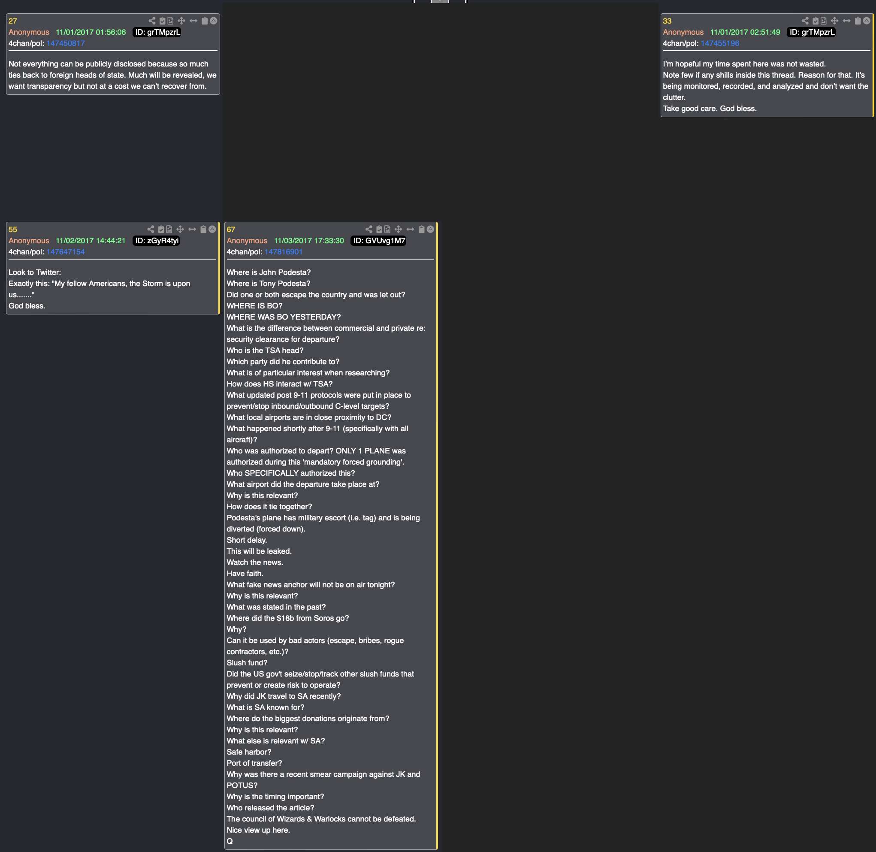876x852 pixels.
Task: Click the line 'Watch the news.'
Action: [x=255, y=563]
